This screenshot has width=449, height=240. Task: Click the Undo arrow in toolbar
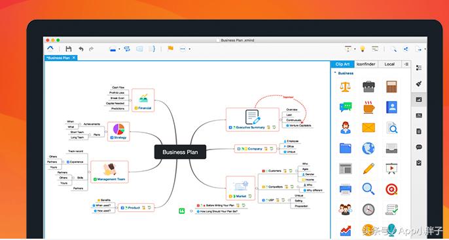[x=81, y=49]
